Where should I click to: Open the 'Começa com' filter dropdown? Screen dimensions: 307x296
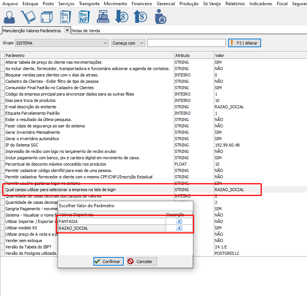pos(141,43)
